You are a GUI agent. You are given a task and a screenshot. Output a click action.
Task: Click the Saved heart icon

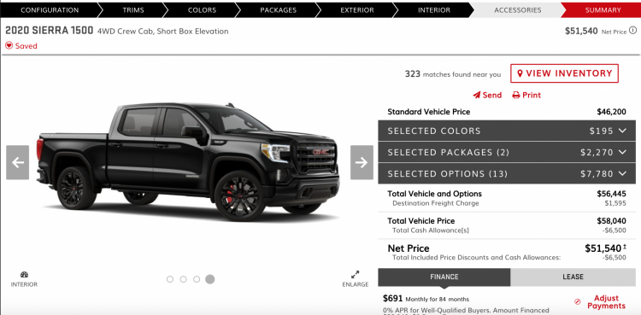pos(9,46)
